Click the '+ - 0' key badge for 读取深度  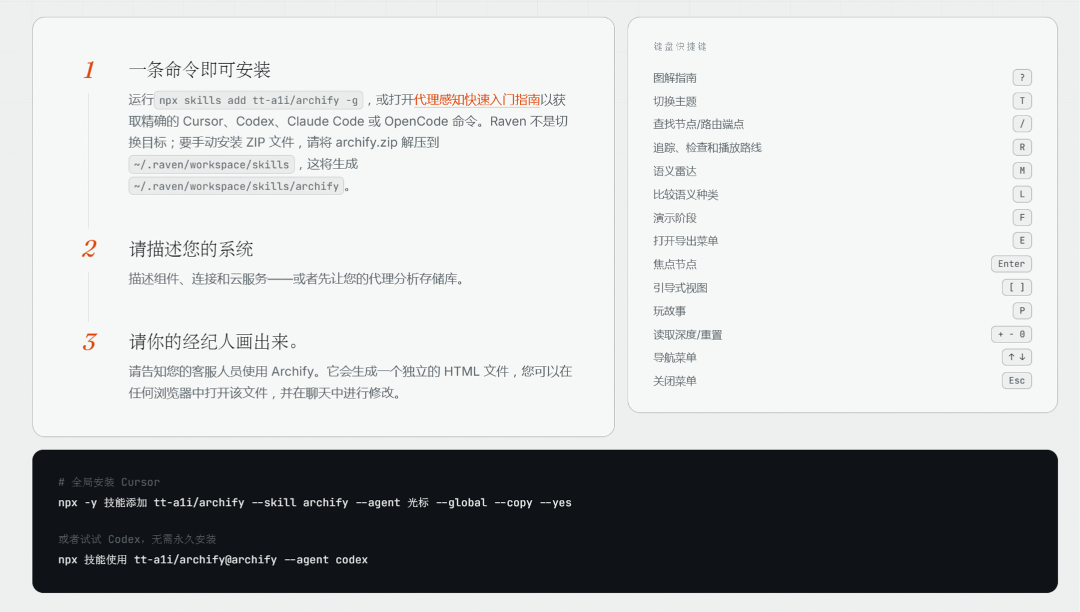point(1011,335)
